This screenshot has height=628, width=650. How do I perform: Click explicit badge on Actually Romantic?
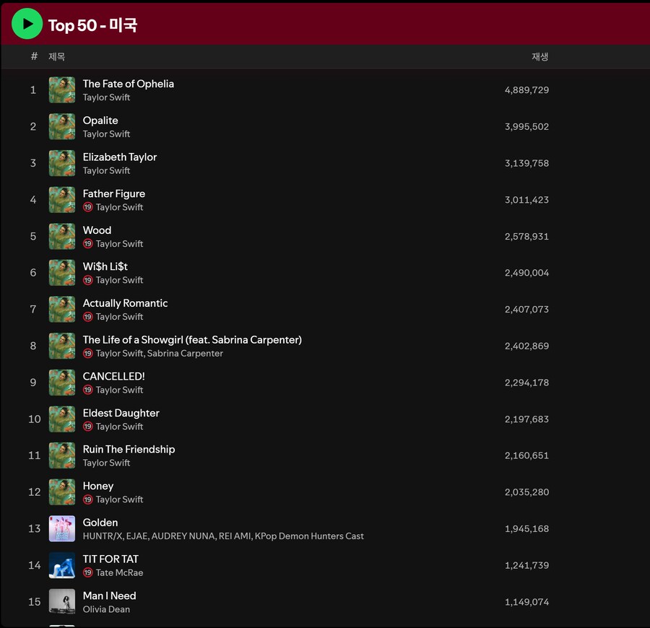point(88,317)
